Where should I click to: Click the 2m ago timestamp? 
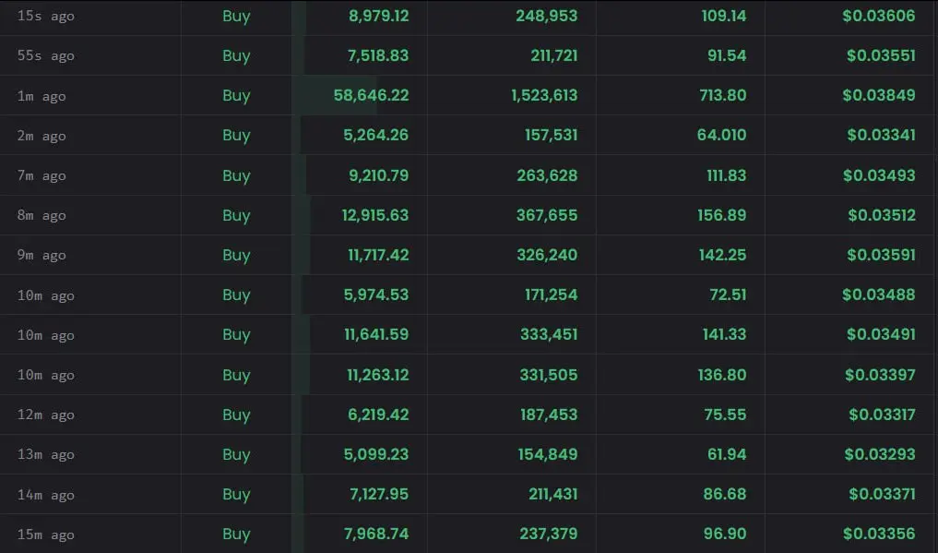click(x=42, y=136)
